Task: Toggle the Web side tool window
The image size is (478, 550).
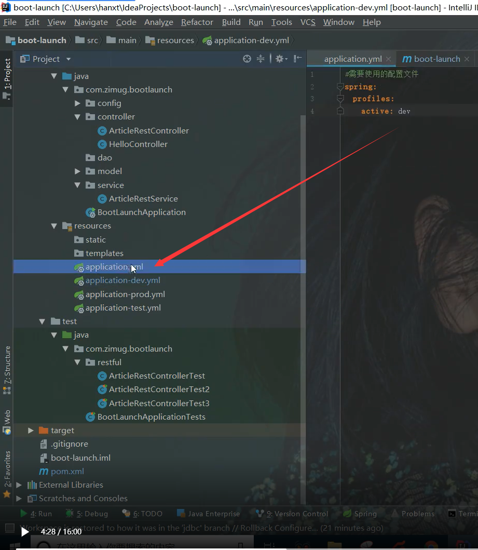Action: [x=7, y=422]
